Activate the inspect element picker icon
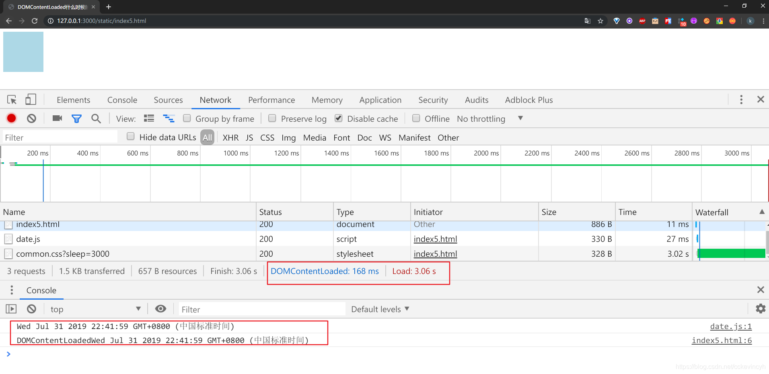Screen dimensions: 769x374 [12, 100]
